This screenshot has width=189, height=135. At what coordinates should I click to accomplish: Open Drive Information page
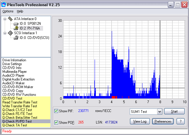pos(14,60)
